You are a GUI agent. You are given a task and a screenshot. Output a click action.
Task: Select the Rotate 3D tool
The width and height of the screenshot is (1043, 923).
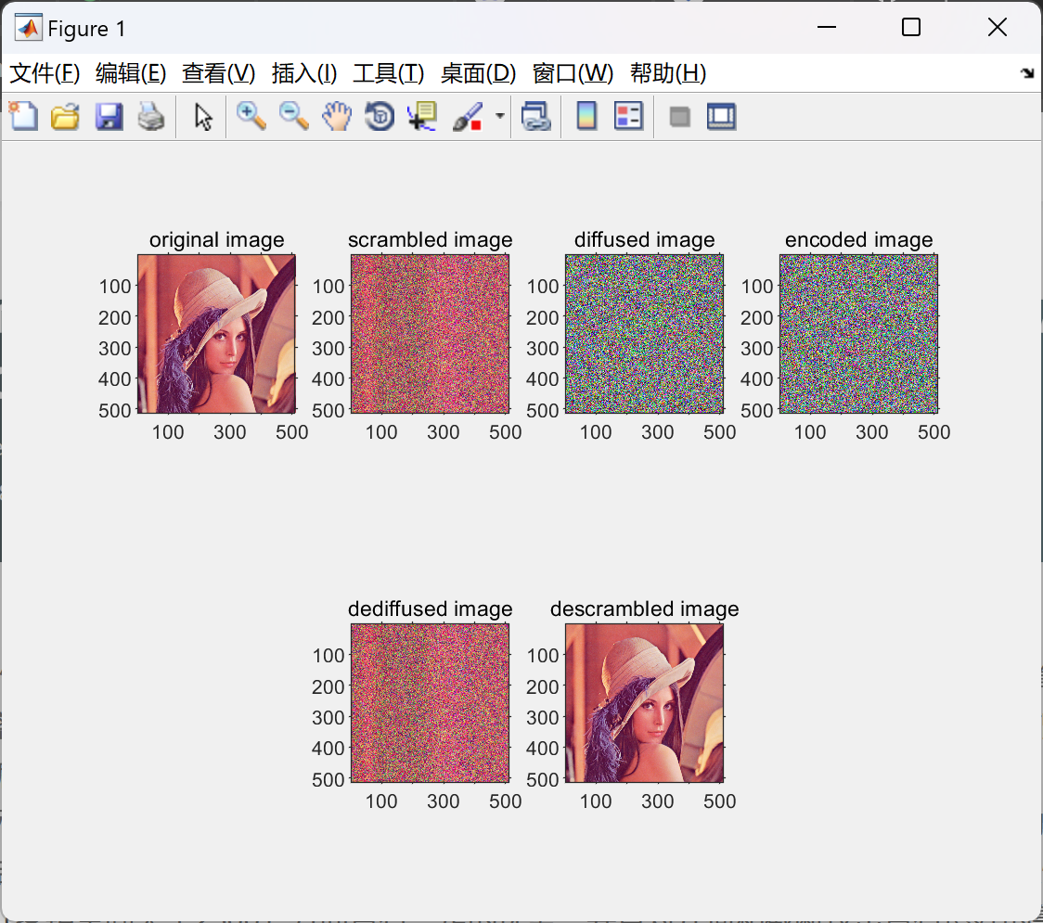click(x=380, y=116)
